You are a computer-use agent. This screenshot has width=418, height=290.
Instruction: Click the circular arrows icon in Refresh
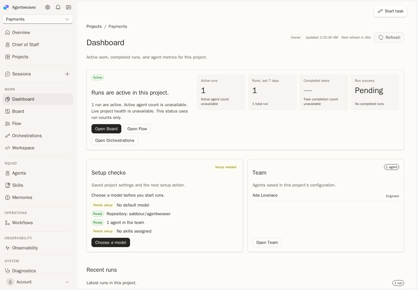381,37
